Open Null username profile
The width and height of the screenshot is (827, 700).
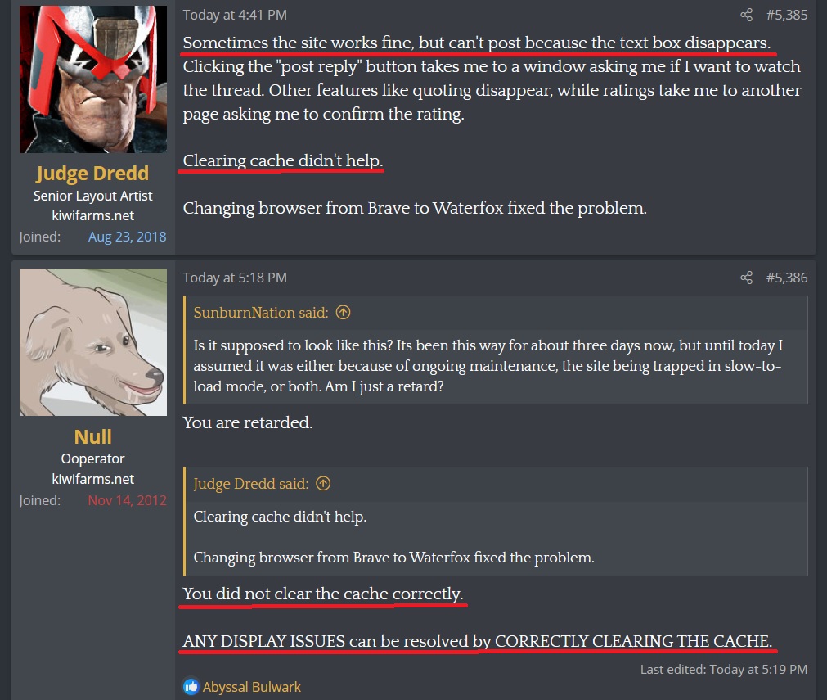[x=92, y=436]
